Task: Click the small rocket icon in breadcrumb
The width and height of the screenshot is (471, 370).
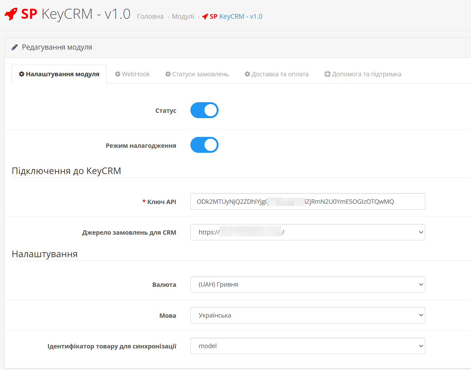Action: [205, 17]
